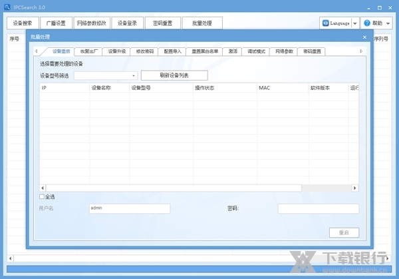Open 网络参数修改 from the main toolbar
Viewport: 399px width, 279px height.
pyautogui.click(x=92, y=23)
